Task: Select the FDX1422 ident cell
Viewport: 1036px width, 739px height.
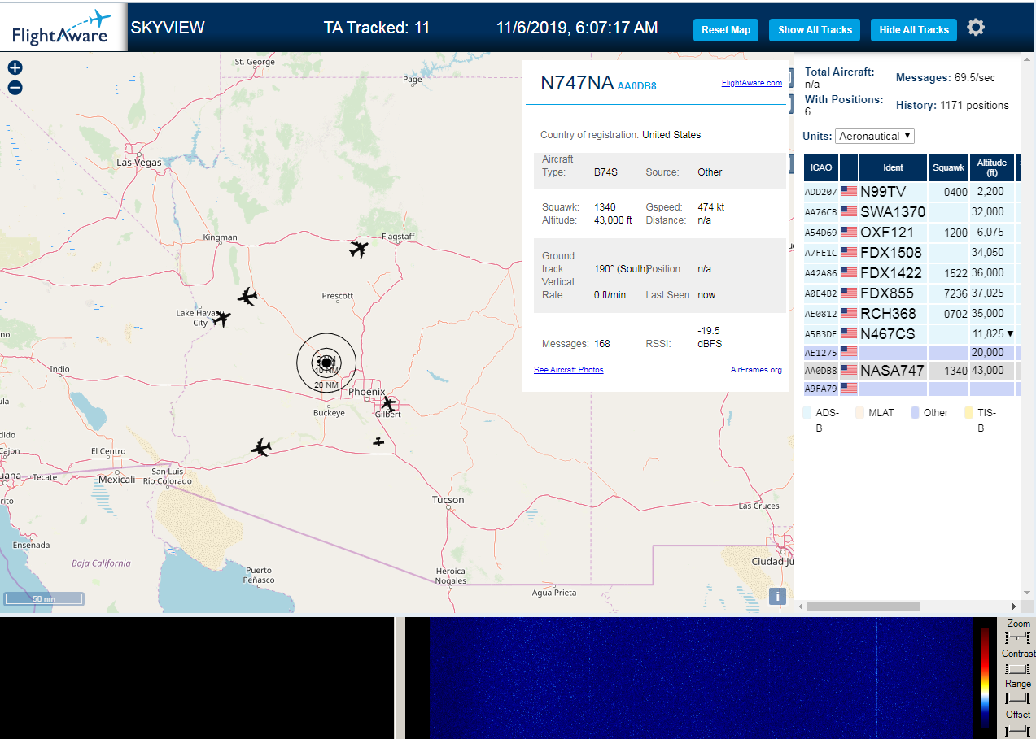Action: [x=893, y=272]
